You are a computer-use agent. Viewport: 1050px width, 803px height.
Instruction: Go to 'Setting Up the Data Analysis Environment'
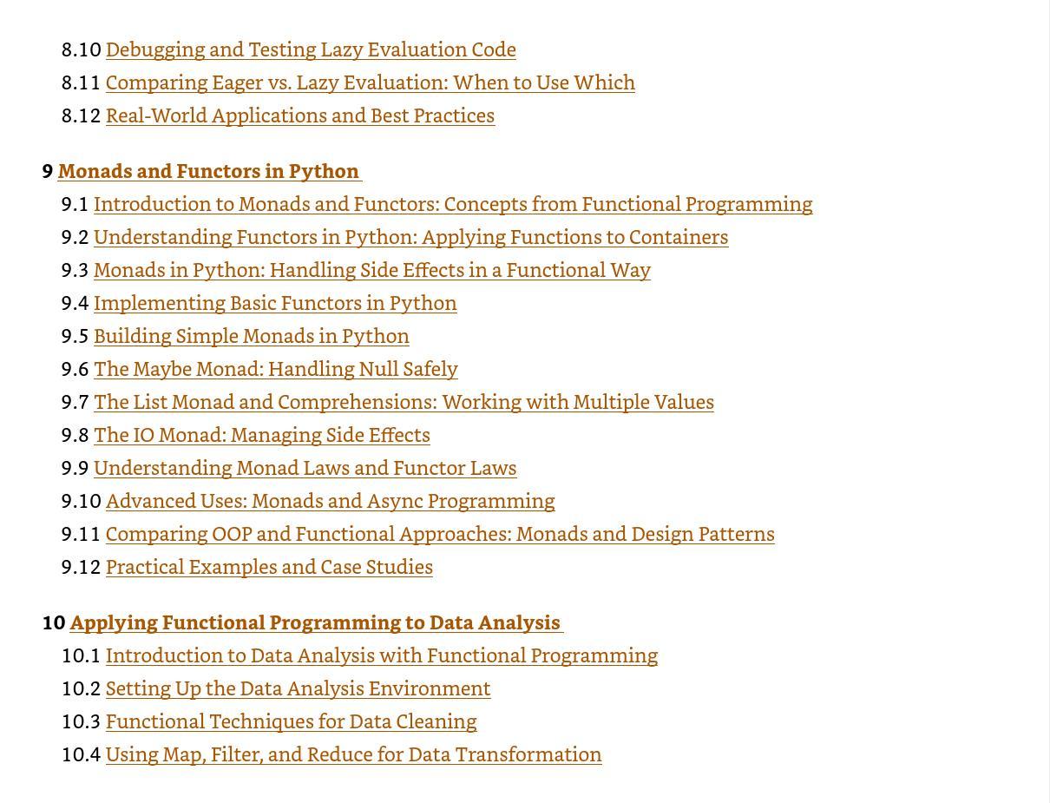[x=299, y=688]
